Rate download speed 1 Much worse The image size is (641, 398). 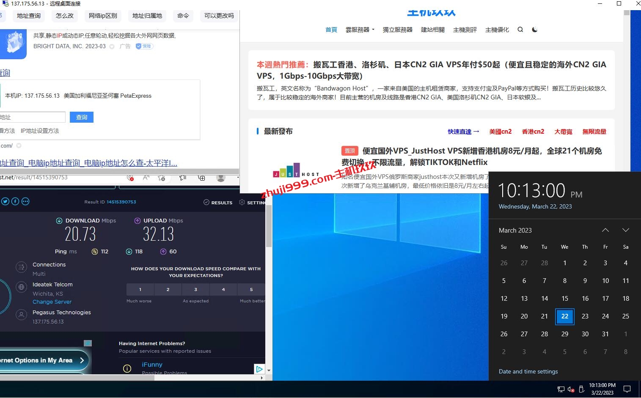[x=140, y=289]
